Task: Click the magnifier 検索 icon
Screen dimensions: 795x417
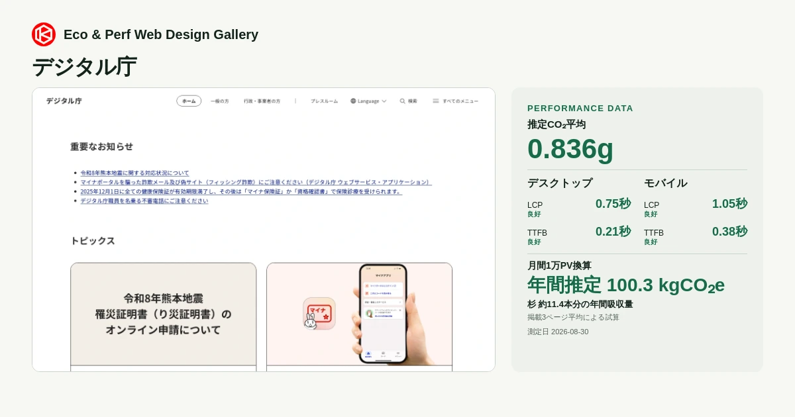Action: tap(402, 101)
